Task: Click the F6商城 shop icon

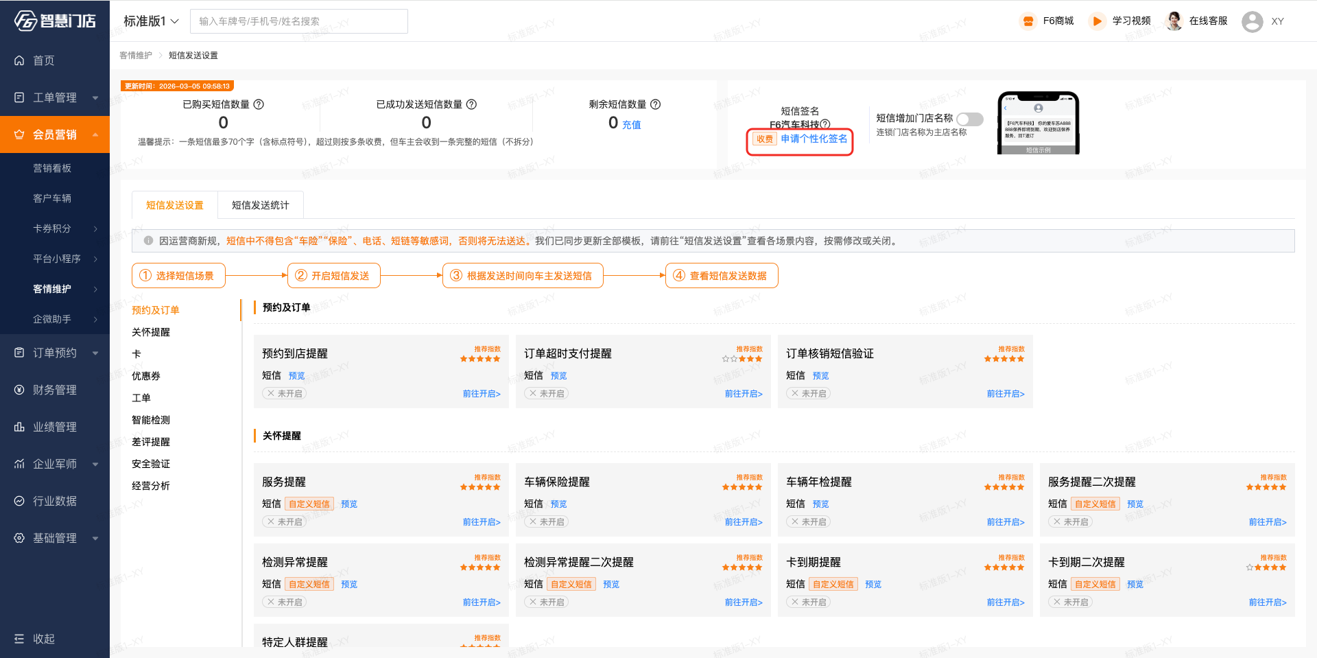Action: 1028,21
